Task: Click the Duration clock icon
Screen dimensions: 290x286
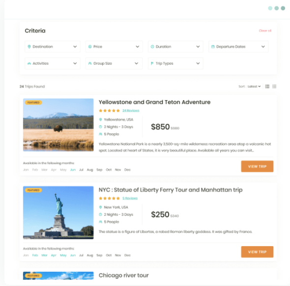Action: point(152,47)
